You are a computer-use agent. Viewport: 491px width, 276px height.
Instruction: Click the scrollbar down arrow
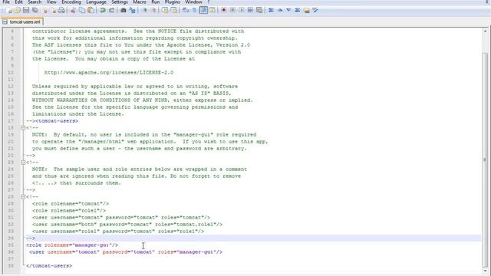point(485,270)
